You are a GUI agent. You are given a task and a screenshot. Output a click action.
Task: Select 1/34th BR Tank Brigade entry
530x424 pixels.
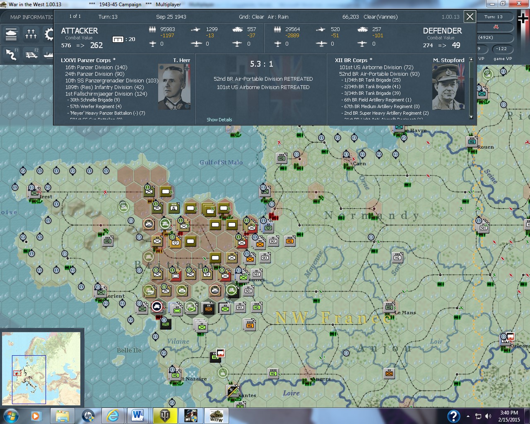(x=371, y=80)
